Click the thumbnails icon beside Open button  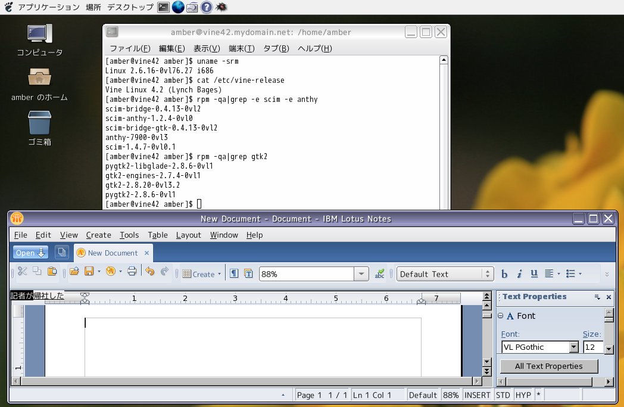pos(61,252)
